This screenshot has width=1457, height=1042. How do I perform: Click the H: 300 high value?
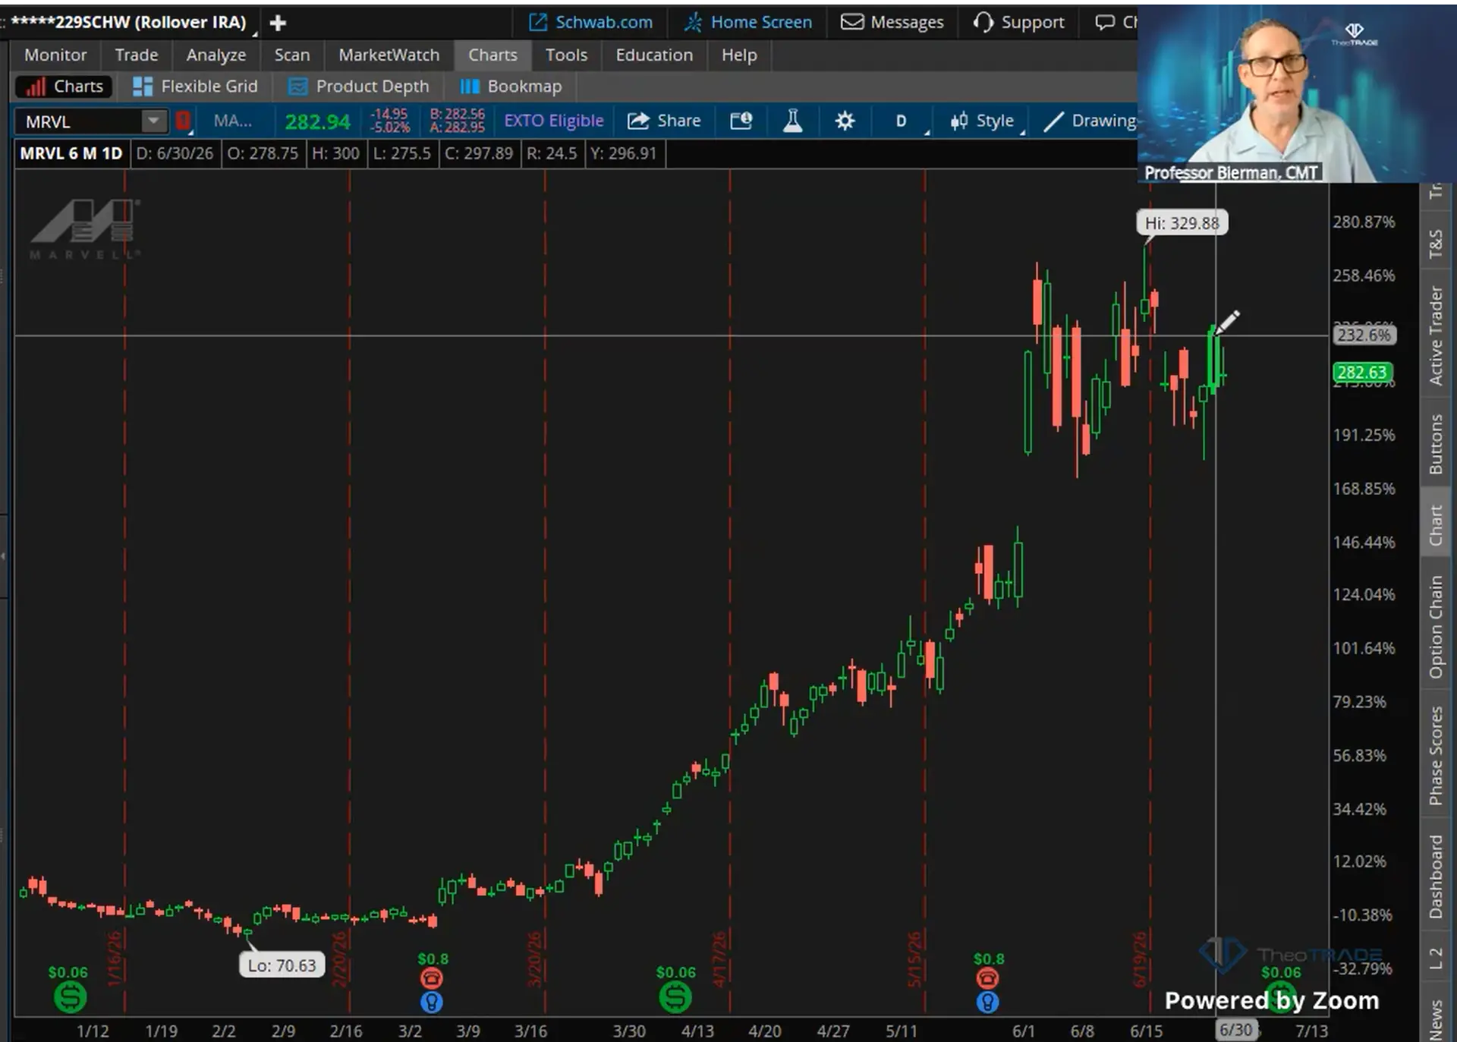[x=335, y=153]
